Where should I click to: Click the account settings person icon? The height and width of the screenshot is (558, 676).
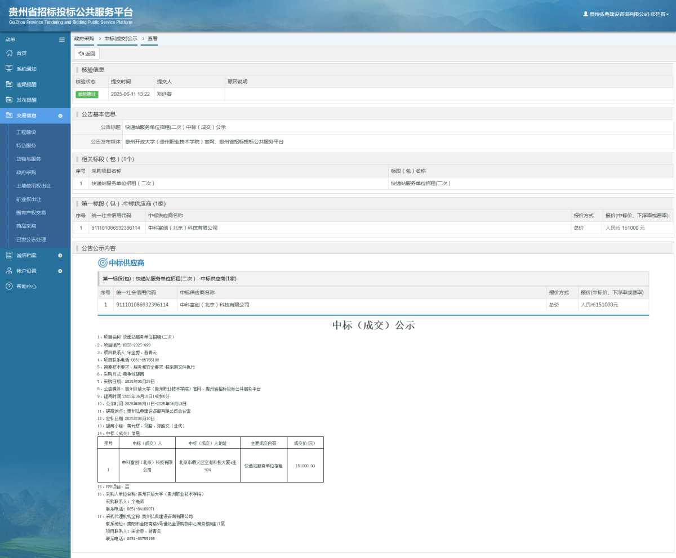[9, 271]
